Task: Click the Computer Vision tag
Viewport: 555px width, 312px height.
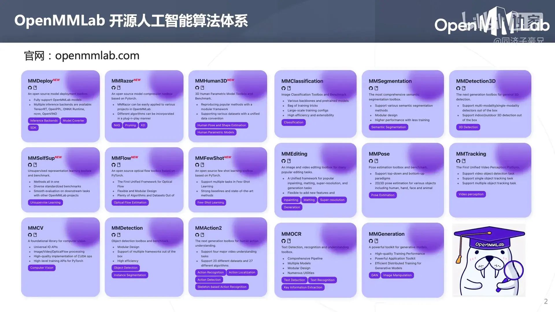Action: click(42, 268)
